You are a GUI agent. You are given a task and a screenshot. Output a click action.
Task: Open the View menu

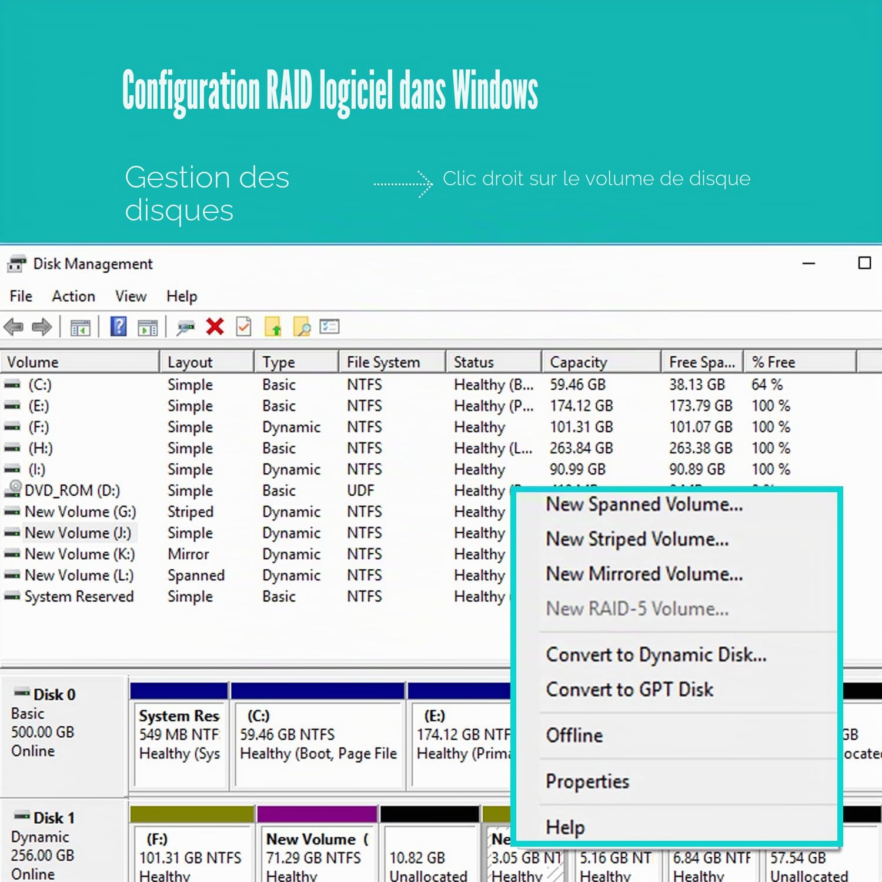(x=131, y=296)
